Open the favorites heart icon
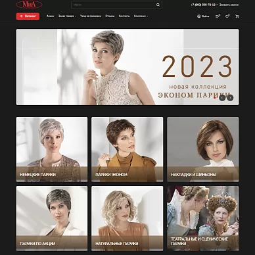Screen dimensions: 255x255 pos(227,16)
